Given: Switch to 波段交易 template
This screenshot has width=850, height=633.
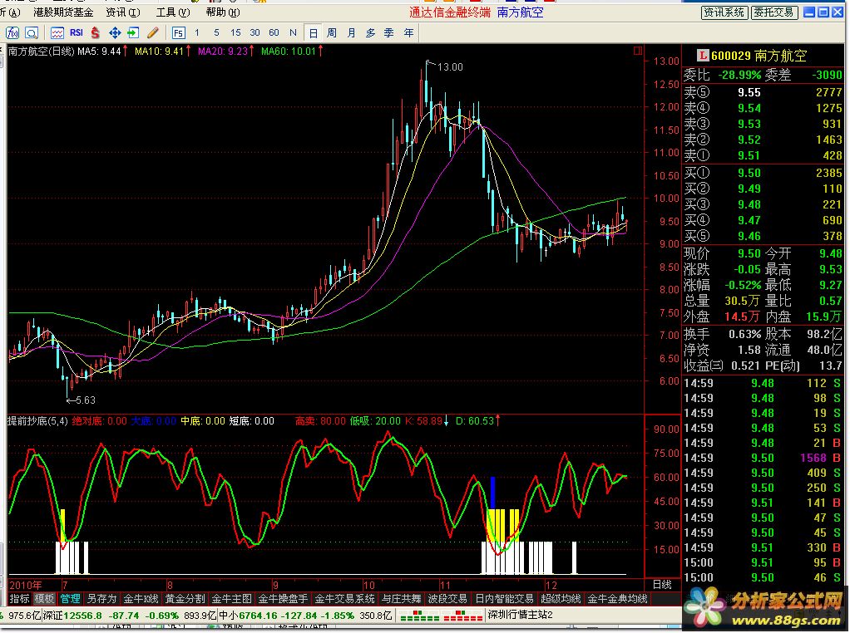Looking at the screenshot, I should click(x=447, y=599).
